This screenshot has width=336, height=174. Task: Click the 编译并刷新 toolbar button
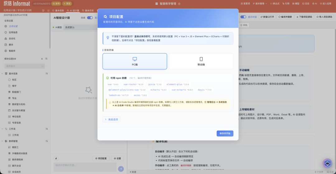pos(285,17)
